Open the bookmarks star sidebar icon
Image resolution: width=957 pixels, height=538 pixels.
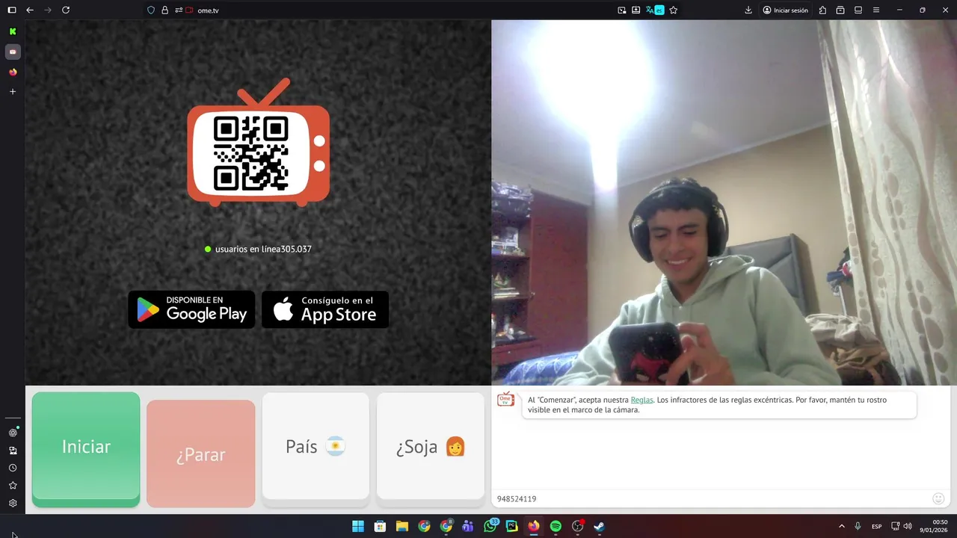tap(13, 486)
